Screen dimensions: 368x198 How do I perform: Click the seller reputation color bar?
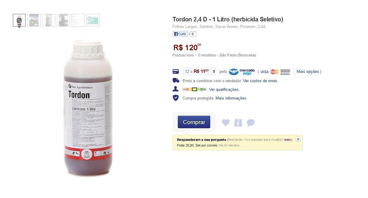(x=194, y=89)
